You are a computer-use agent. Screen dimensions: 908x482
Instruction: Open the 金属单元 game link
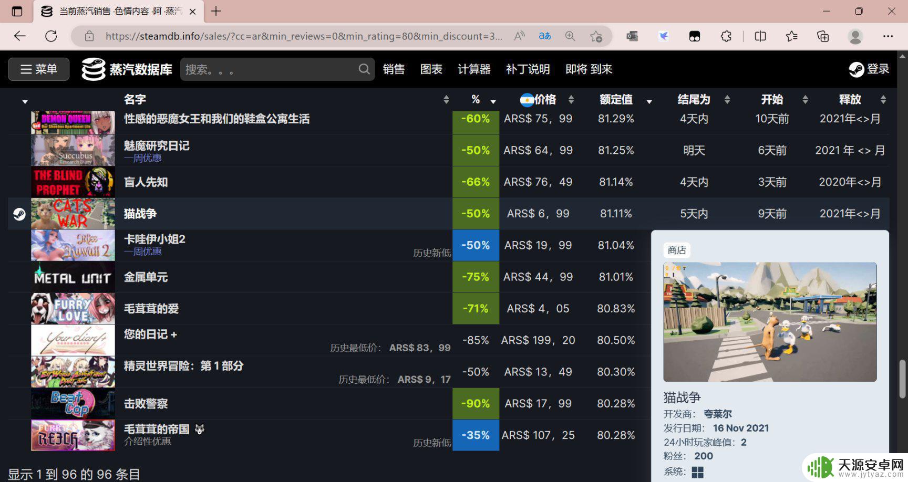coord(146,277)
